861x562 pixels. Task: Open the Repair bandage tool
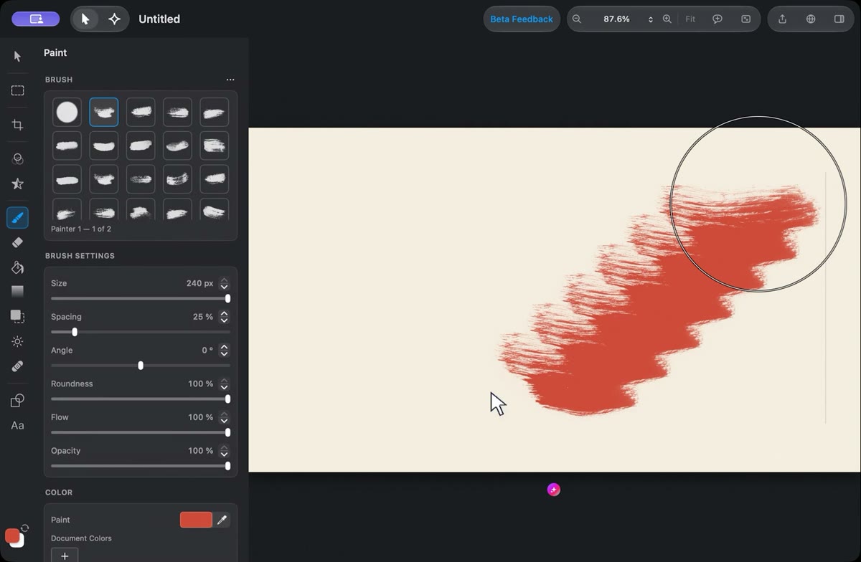tap(17, 366)
